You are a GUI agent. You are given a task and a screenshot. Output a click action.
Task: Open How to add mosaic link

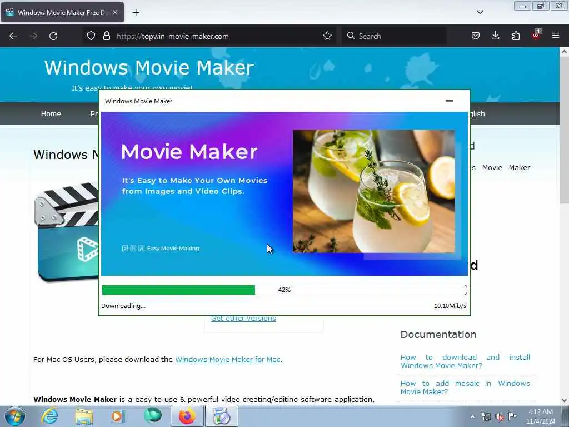tap(465, 388)
